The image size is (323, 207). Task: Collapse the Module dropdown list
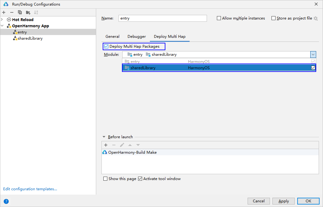click(x=313, y=55)
